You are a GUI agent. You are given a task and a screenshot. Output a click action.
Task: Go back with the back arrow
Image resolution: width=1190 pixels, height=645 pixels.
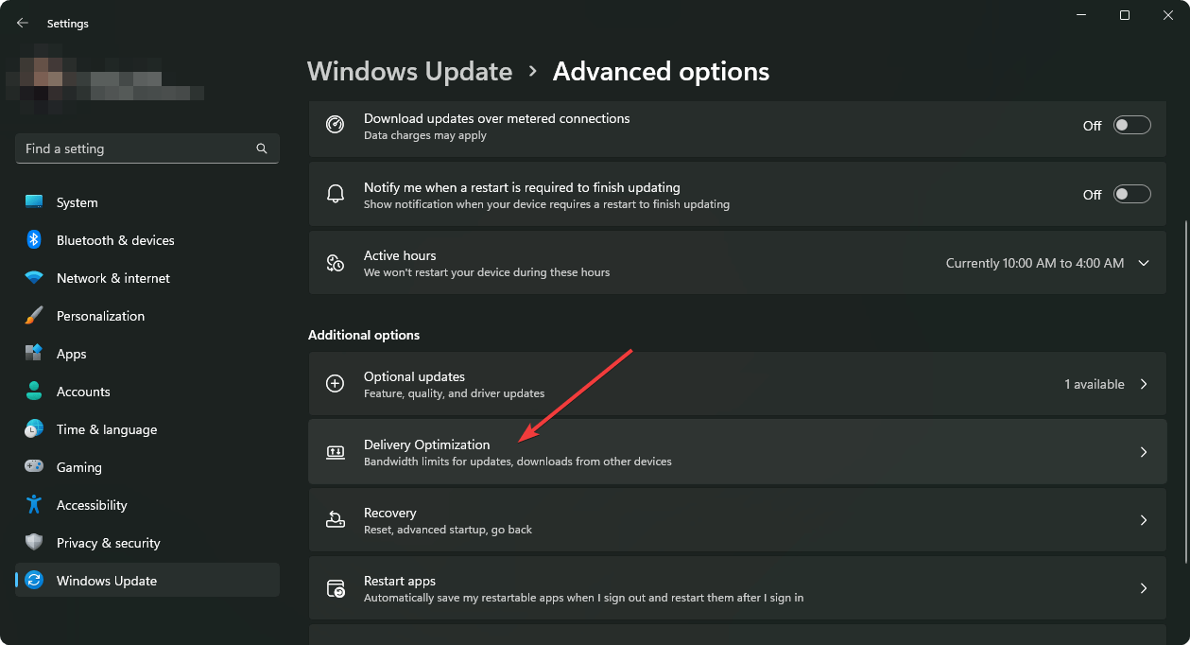point(23,23)
